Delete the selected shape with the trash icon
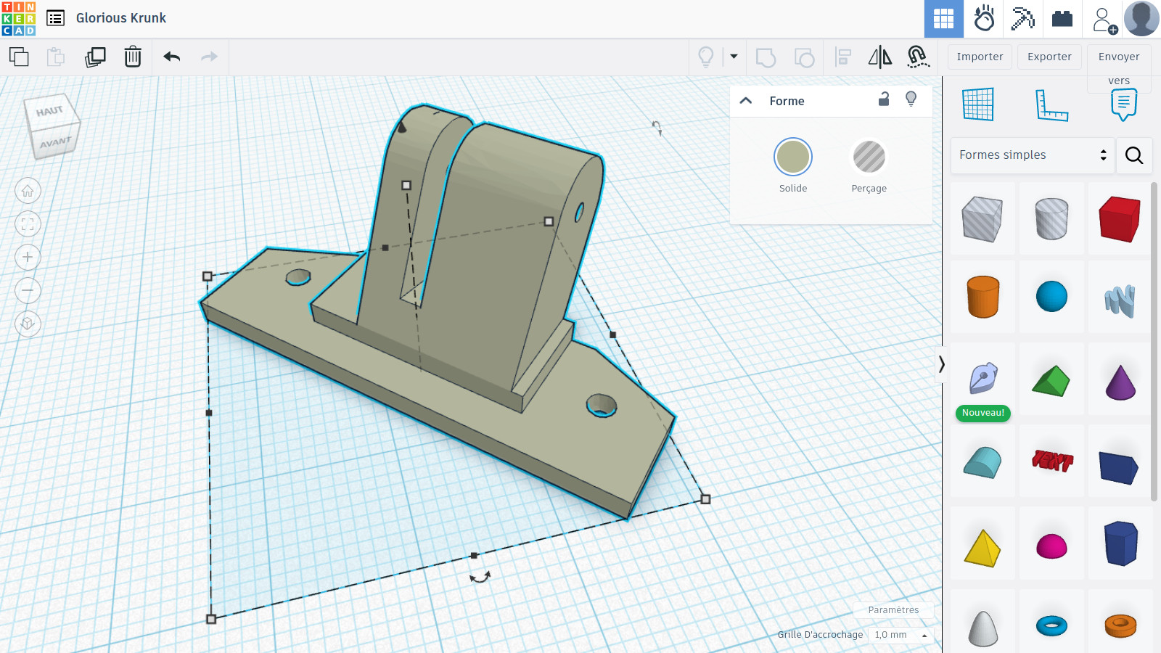This screenshot has height=653, width=1161. point(132,57)
